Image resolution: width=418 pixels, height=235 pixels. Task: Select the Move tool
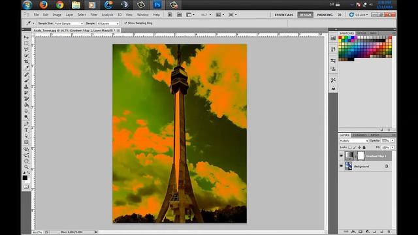[x=26, y=37]
